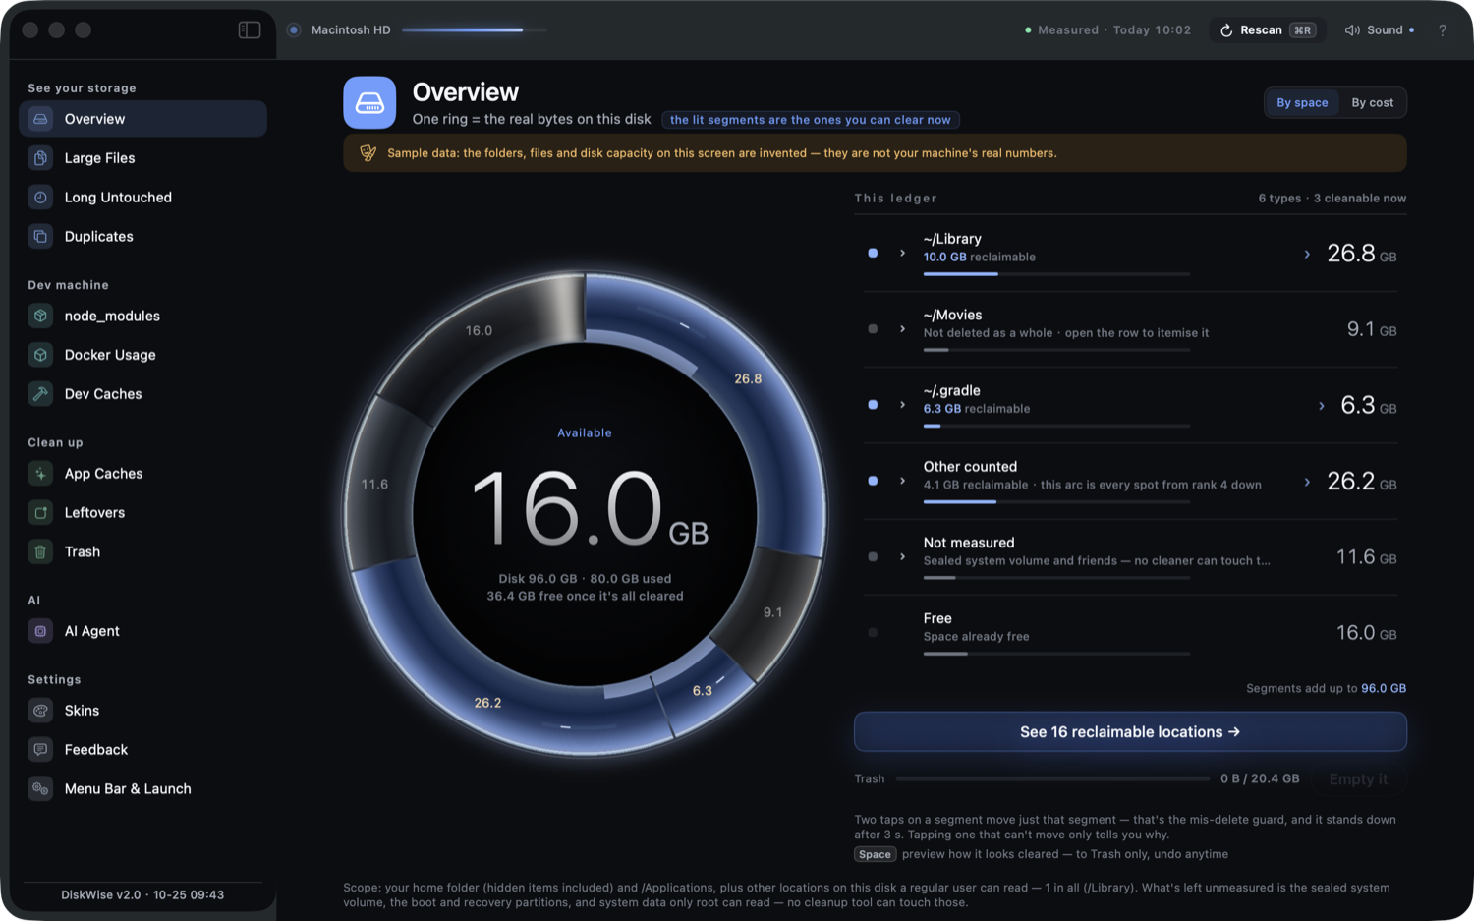Image resolution: width=1474 pixels, height=921 pixels.
Task: Launch the AI Agent section
Action: coord(142,631)
